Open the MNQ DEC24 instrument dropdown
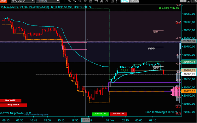Viewport: 197px width, 123px height. [x=23, y=1]
